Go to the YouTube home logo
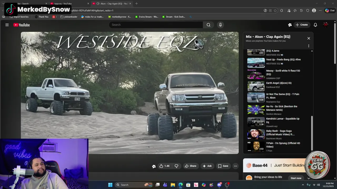The height and width of the screenshot is (189, 337). [x=22, y=25]
